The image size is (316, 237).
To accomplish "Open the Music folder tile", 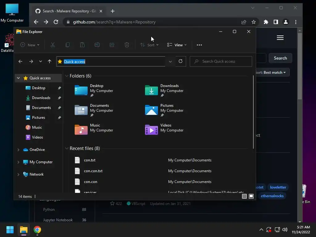I will tap(94, 130).
